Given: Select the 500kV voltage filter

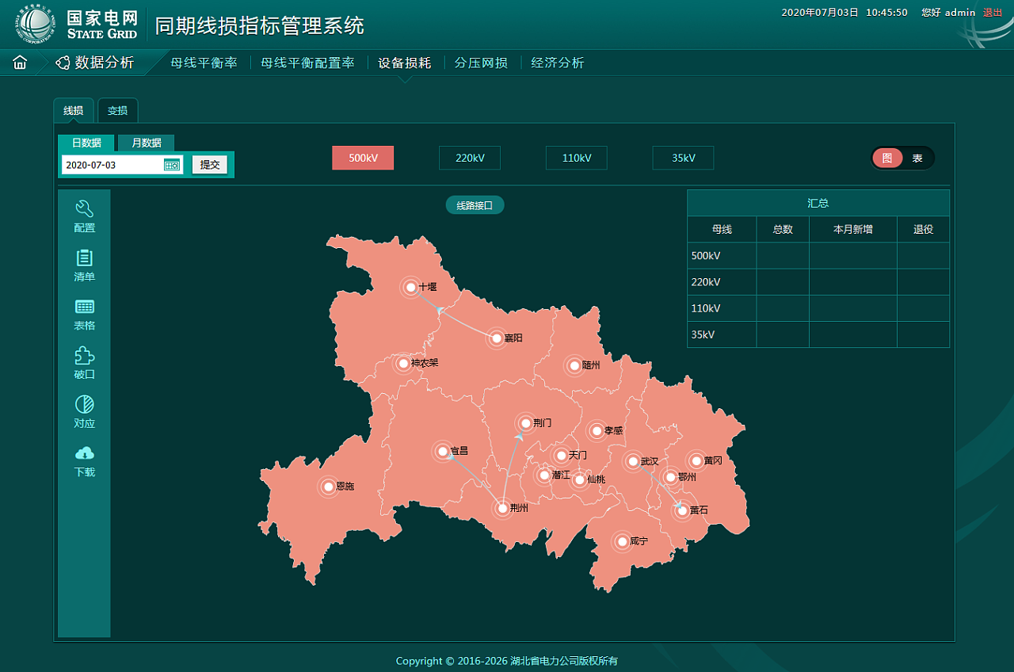Looking at the screenshot, I should click(363, 158).
